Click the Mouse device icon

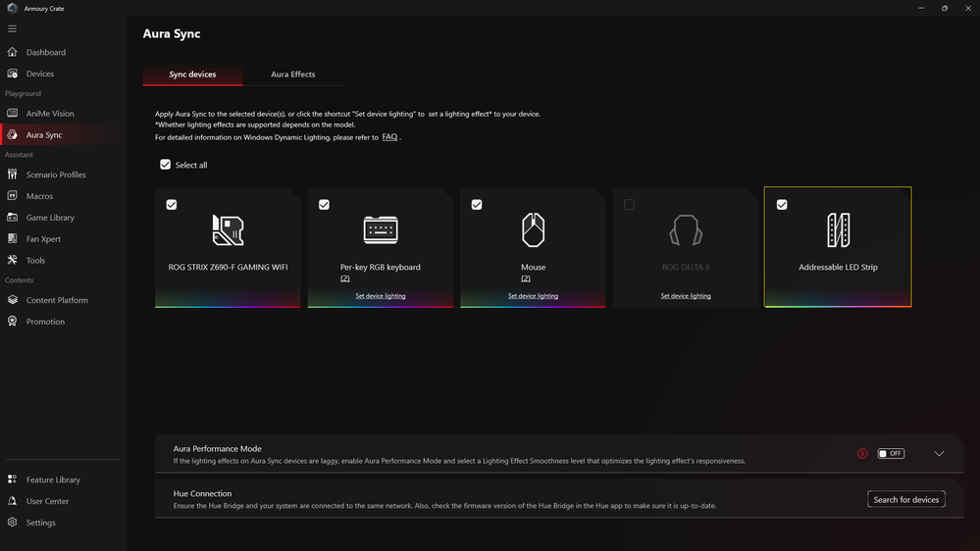click(533, 229)
